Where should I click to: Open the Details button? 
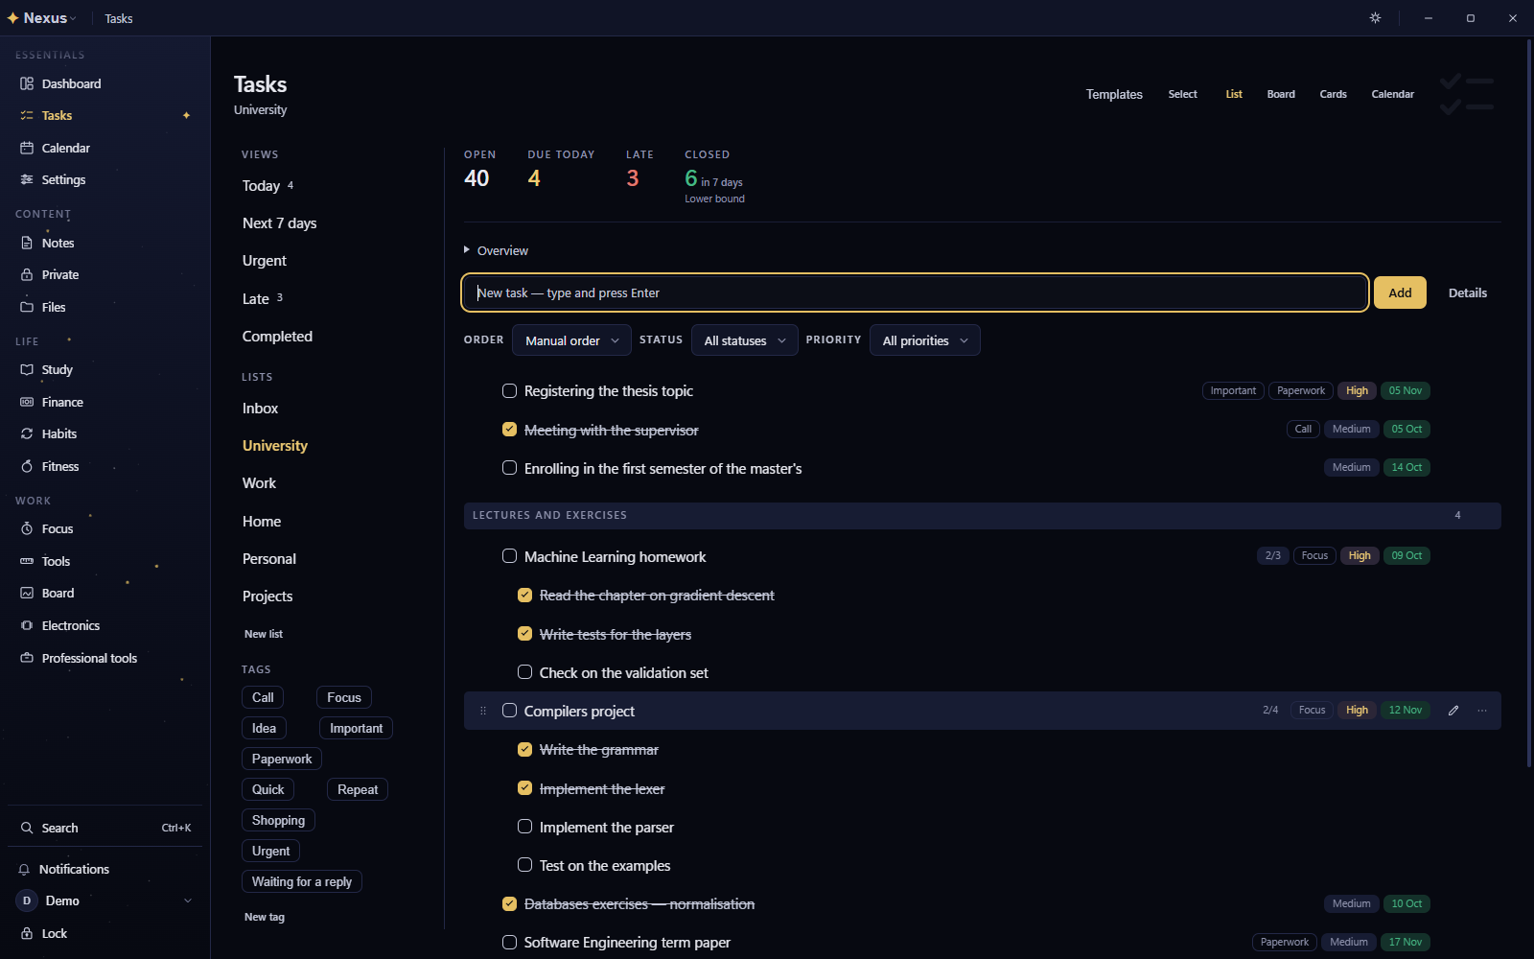(x=1467, y=292)
